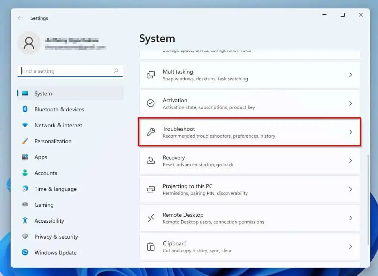Open the Recovery settings title
The height and width of the screenshot is (276, 378).
[174, 157]
